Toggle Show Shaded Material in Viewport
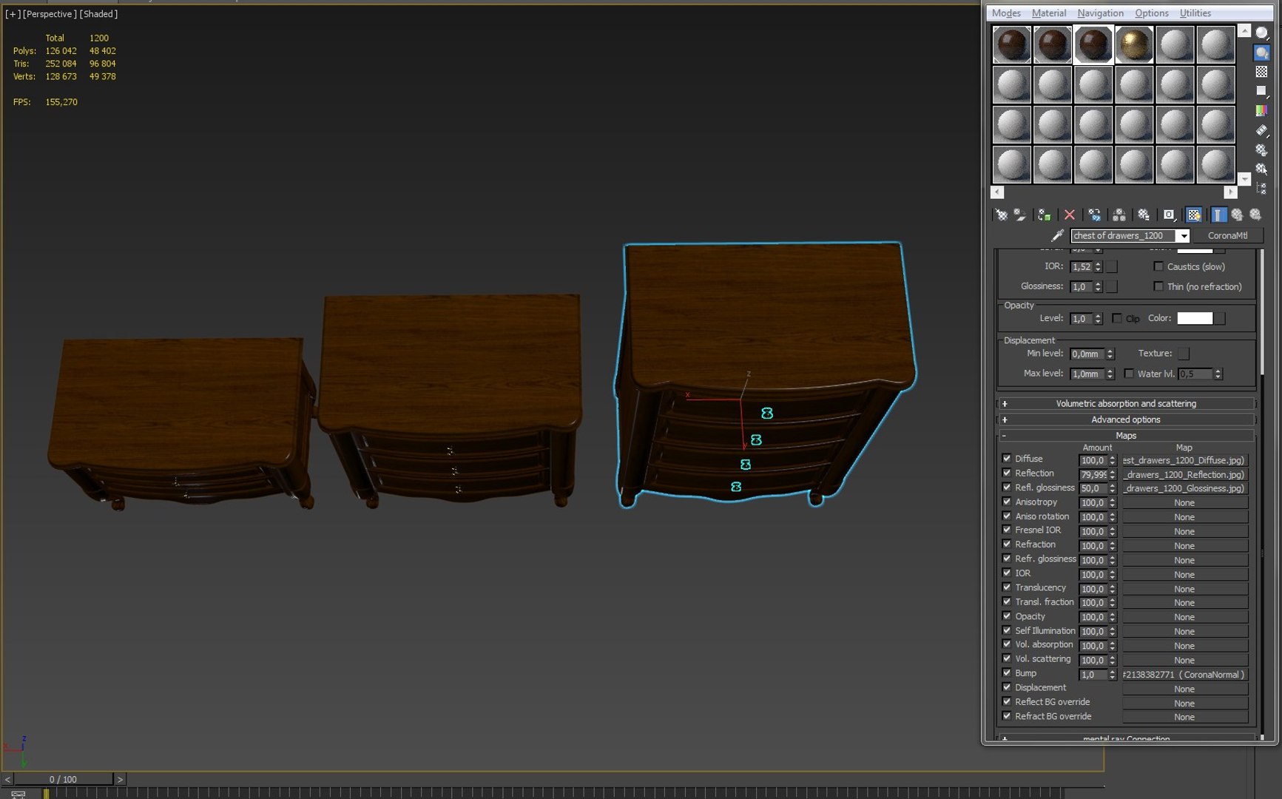 1194,215
